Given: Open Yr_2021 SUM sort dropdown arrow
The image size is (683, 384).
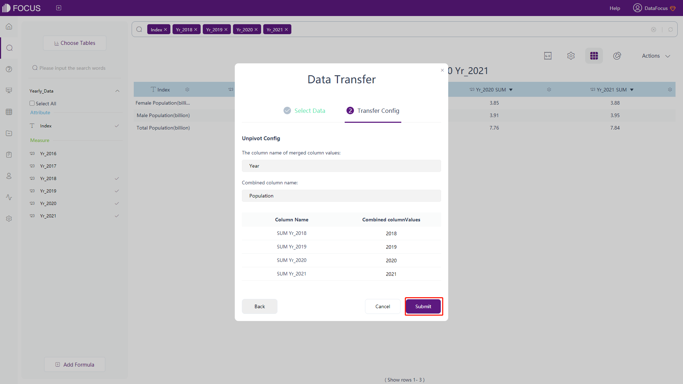Looking at the screenshot, I should tap(632, 90).
